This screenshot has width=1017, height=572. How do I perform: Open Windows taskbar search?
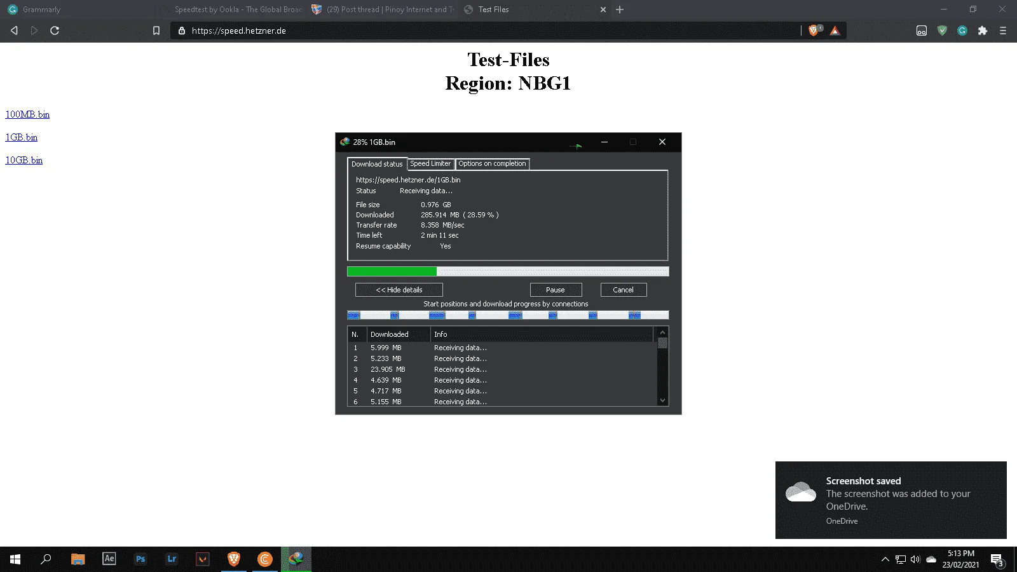pyautogui.click(x=46, y=559)
